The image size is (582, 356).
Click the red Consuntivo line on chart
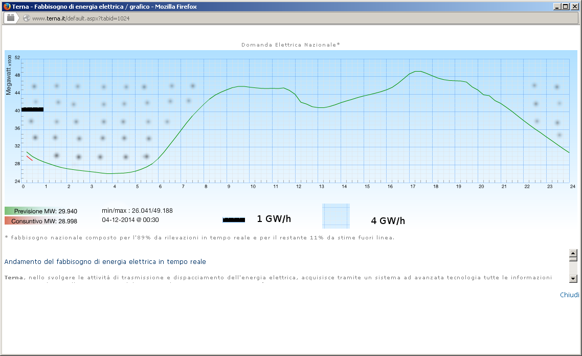[30, 159]
